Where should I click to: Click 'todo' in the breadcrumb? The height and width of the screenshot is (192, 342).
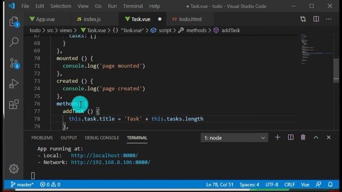tap(35, 30)
